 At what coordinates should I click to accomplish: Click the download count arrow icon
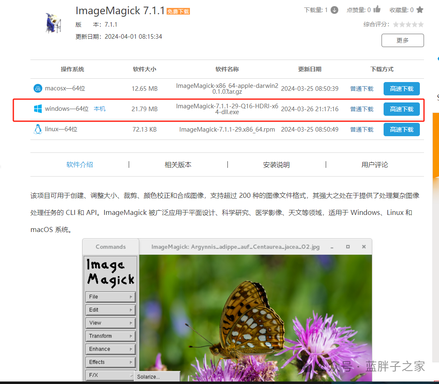[x=334, y=10]
